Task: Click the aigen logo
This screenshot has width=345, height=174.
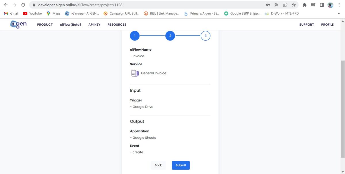Action: (18, 24)
